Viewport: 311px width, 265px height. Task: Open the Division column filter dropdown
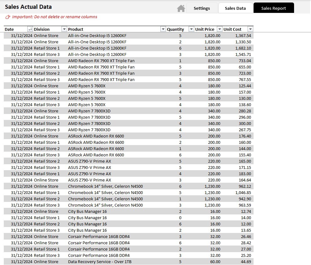click(x=64, y=29)
